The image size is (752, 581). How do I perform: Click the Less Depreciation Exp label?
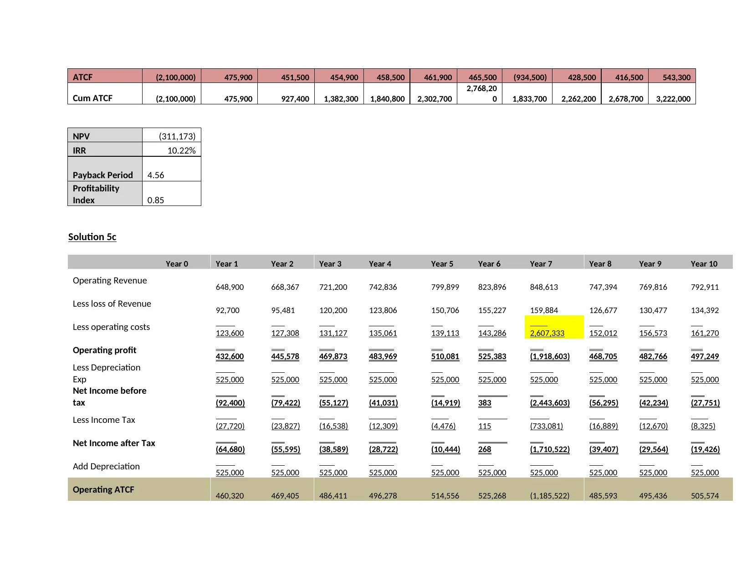[x=107, y=373]
